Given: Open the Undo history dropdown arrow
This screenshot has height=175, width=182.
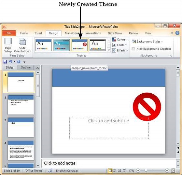Looking at the screenshot, I should (x=14, y=61).
